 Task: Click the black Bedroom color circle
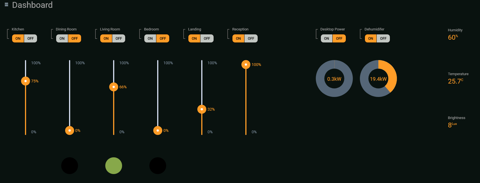coord(158,166)
